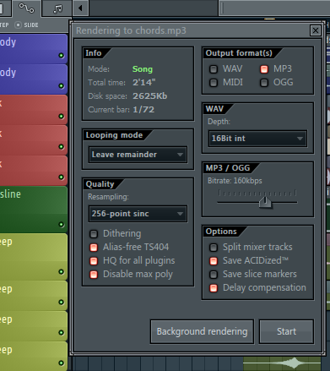Toggle mute dot on first red track
Viewport: 330px width, 371px height.
coord(61,117)
